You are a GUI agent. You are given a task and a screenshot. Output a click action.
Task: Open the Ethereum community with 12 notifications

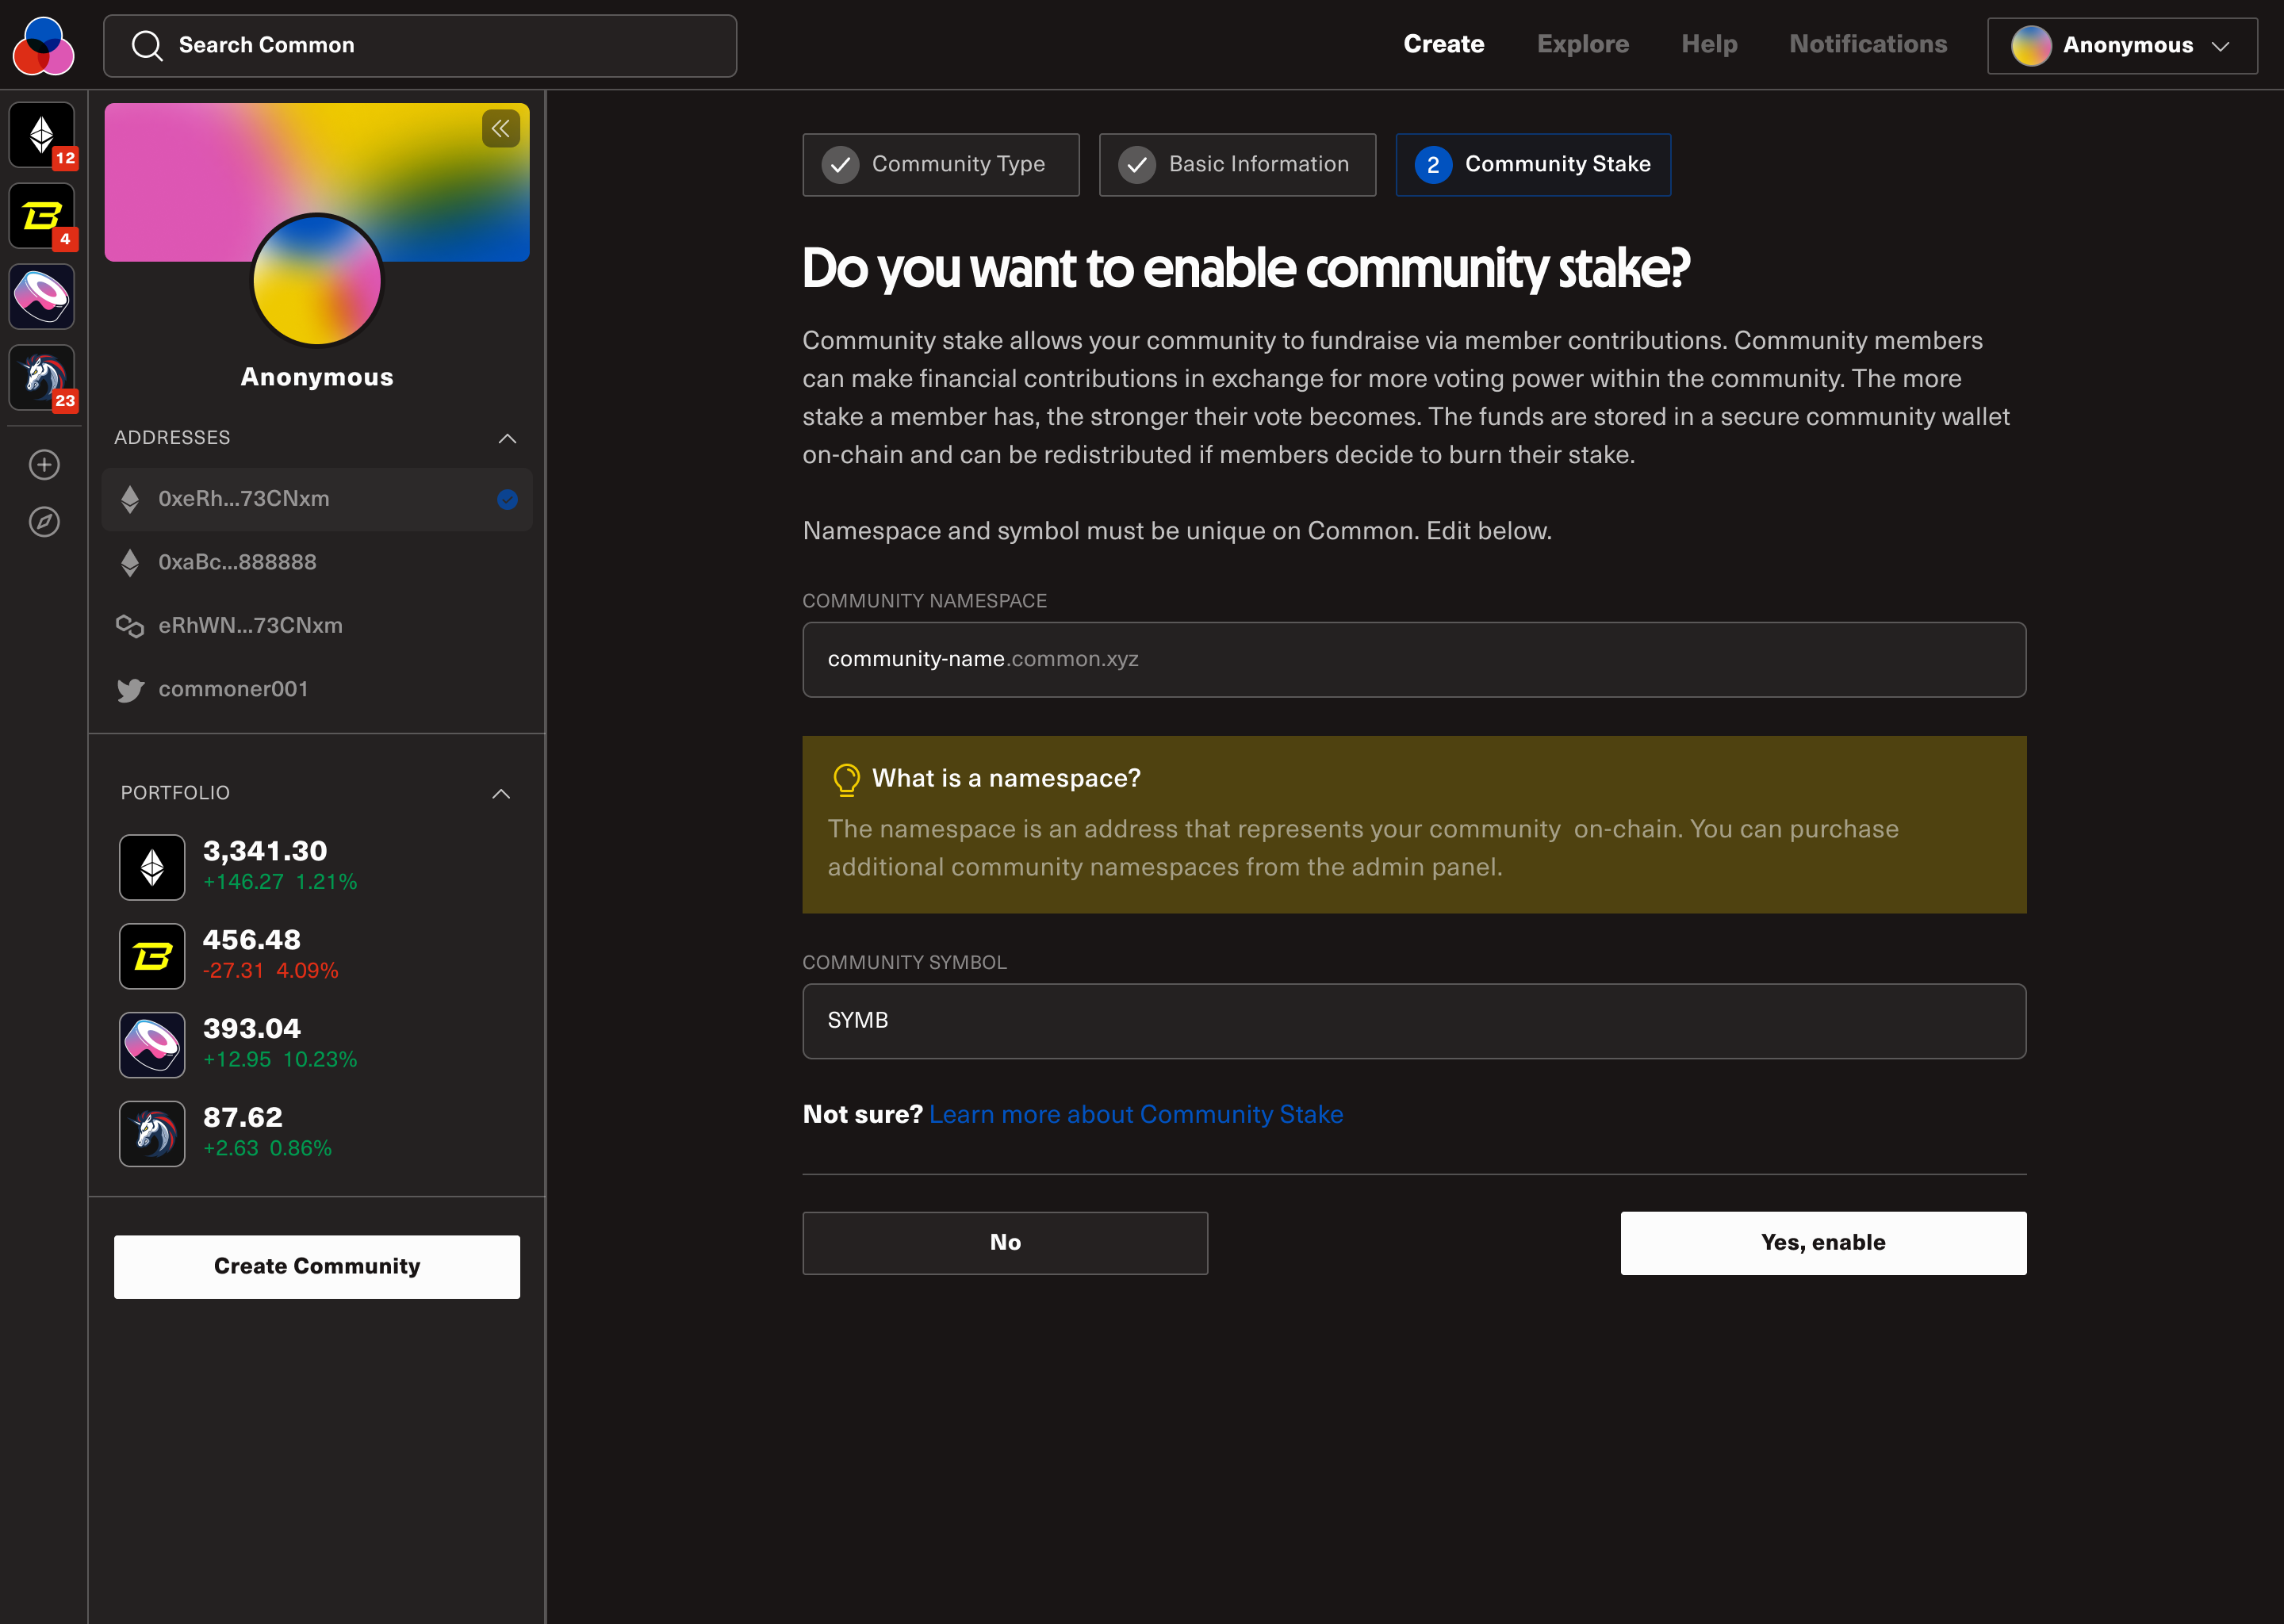42,134
